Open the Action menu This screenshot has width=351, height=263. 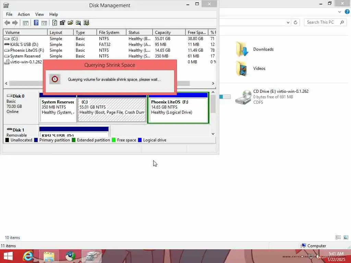(24, 14)
